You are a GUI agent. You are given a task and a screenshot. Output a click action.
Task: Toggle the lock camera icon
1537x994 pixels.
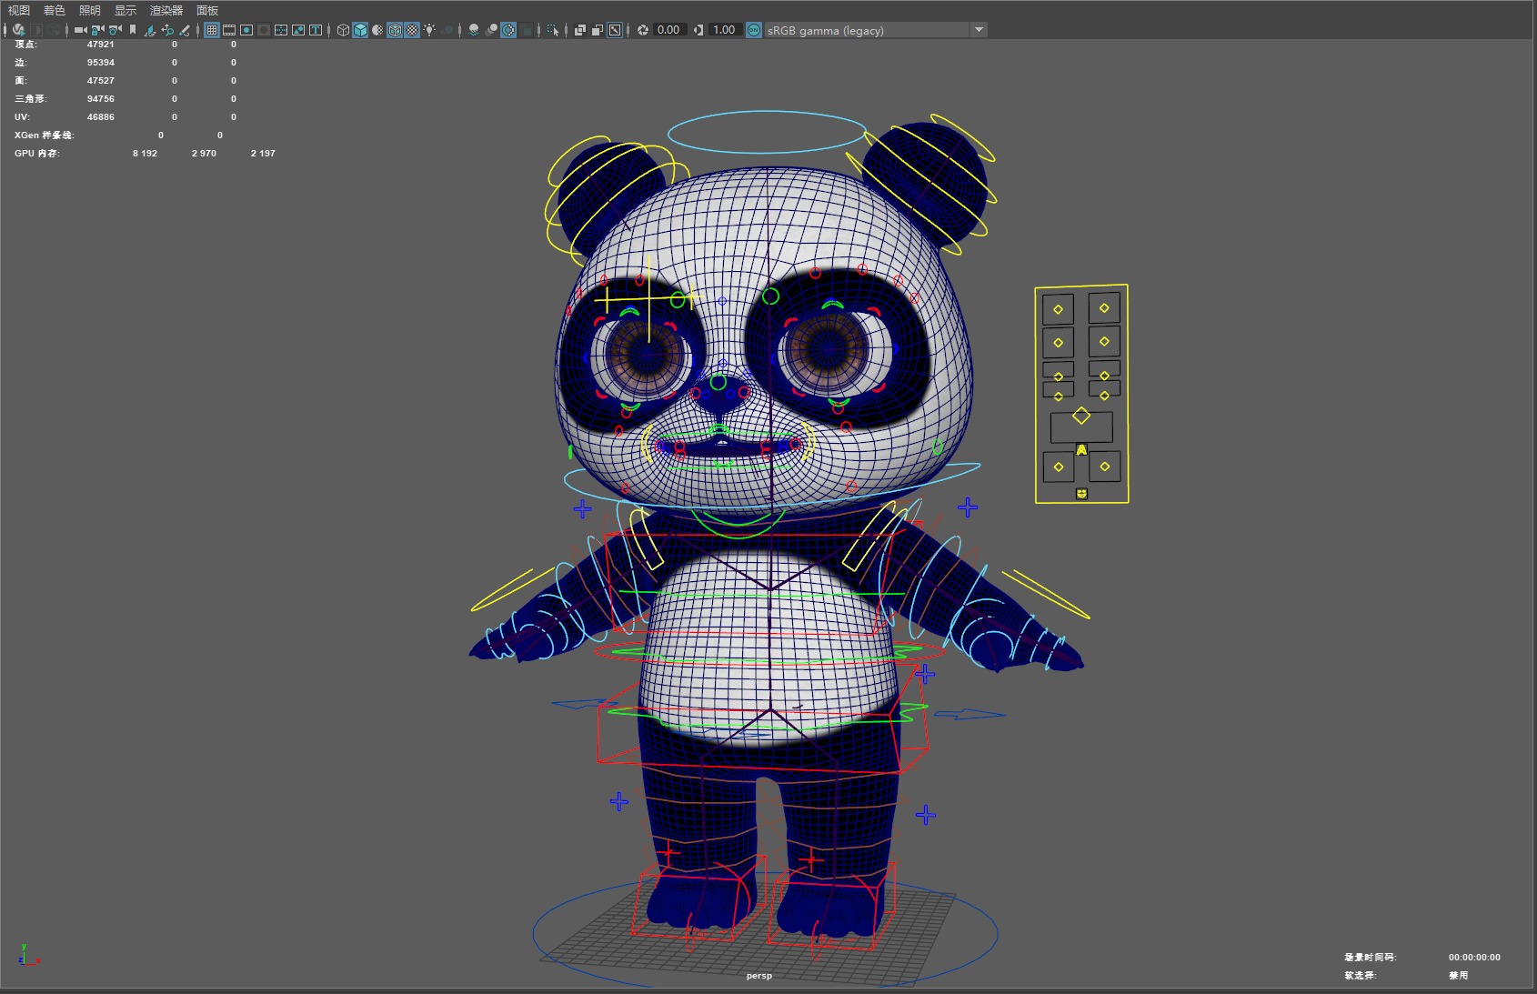coord(97,30)
